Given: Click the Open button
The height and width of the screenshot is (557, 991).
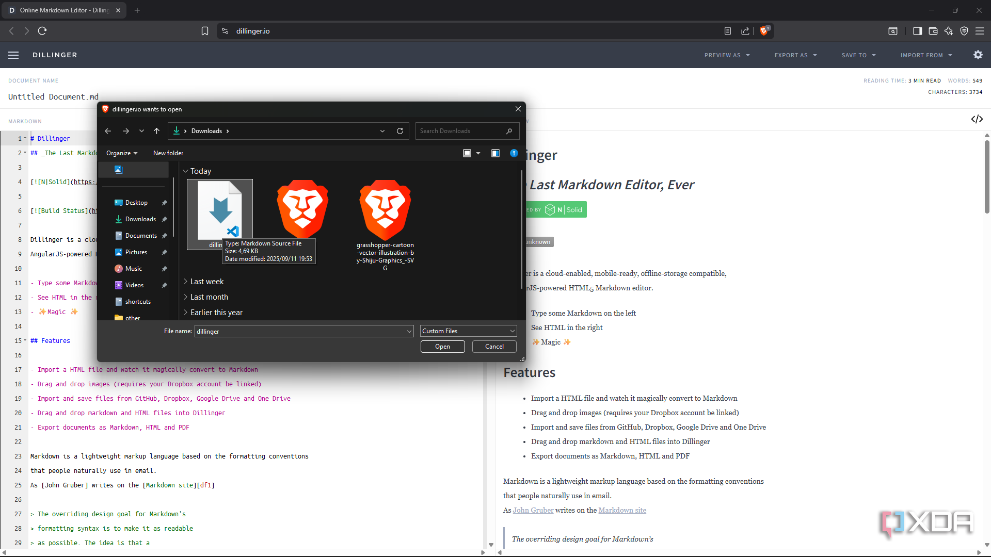Looking at the screenshot, I should pos(442,347).
